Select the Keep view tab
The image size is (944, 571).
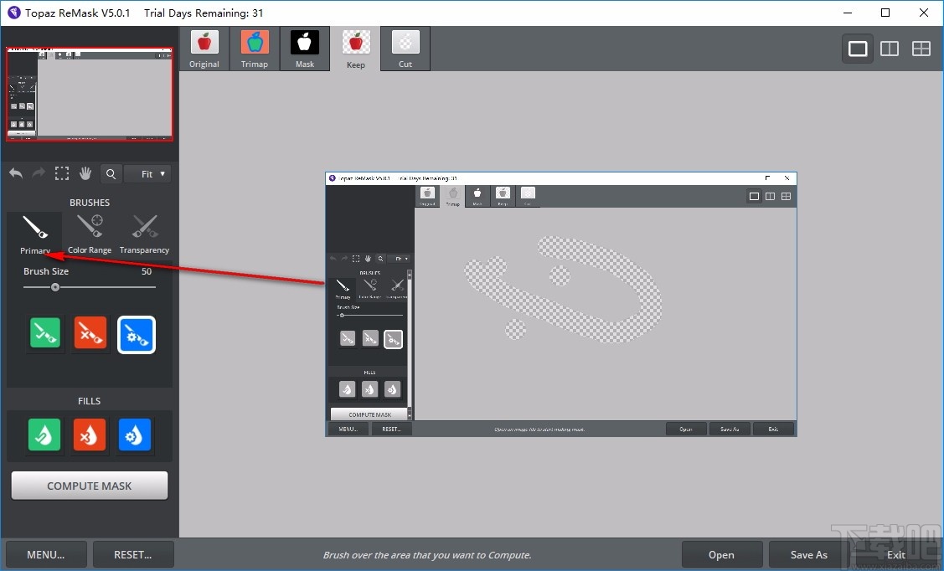tap(355, 49)
